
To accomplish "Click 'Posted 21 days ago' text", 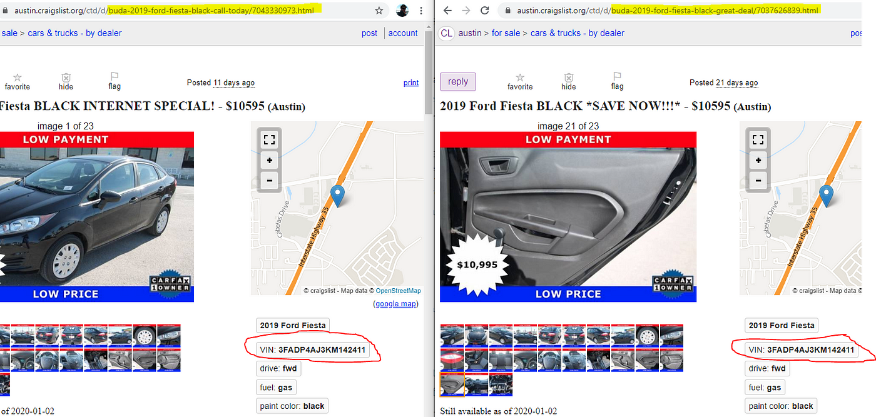I will click(x=724, y=83).
